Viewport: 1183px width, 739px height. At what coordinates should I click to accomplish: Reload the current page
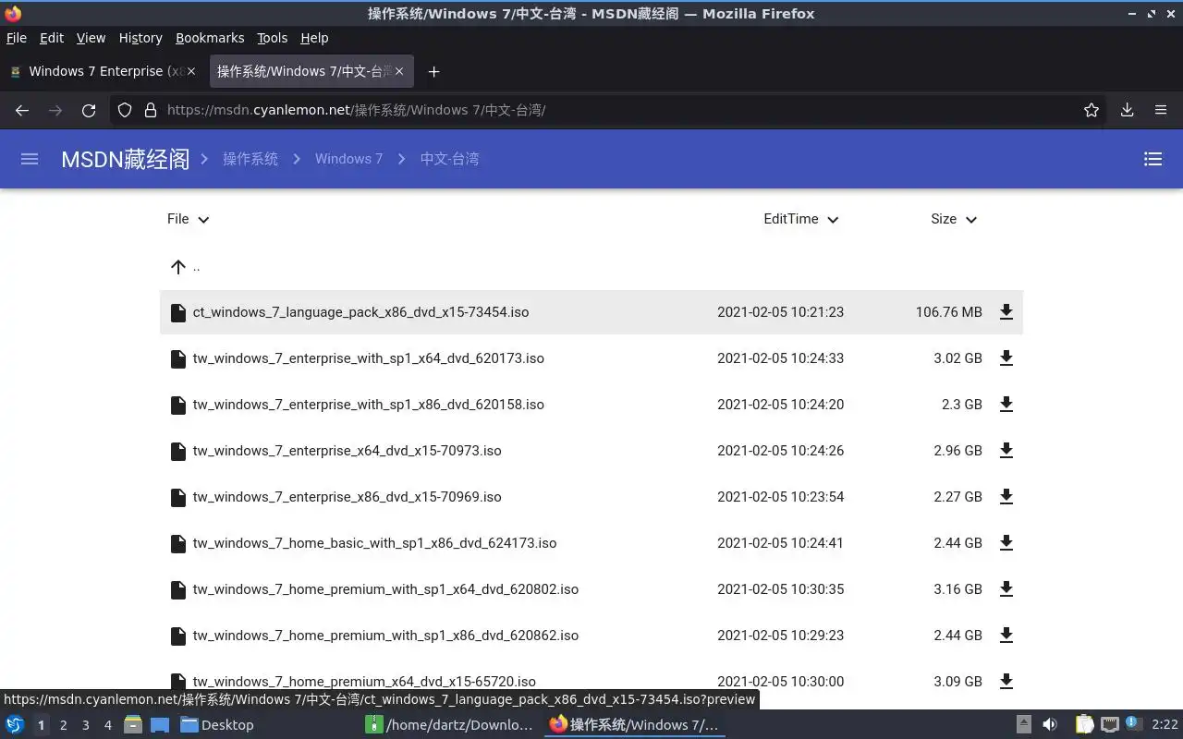(89, 110)
